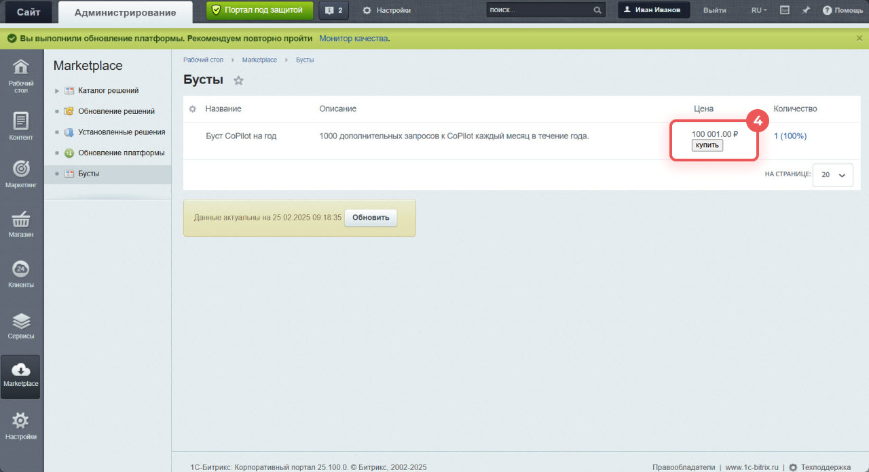Expand the Каталог решений tree node
The image size is (869, 472).
click(x=57, y=91)
